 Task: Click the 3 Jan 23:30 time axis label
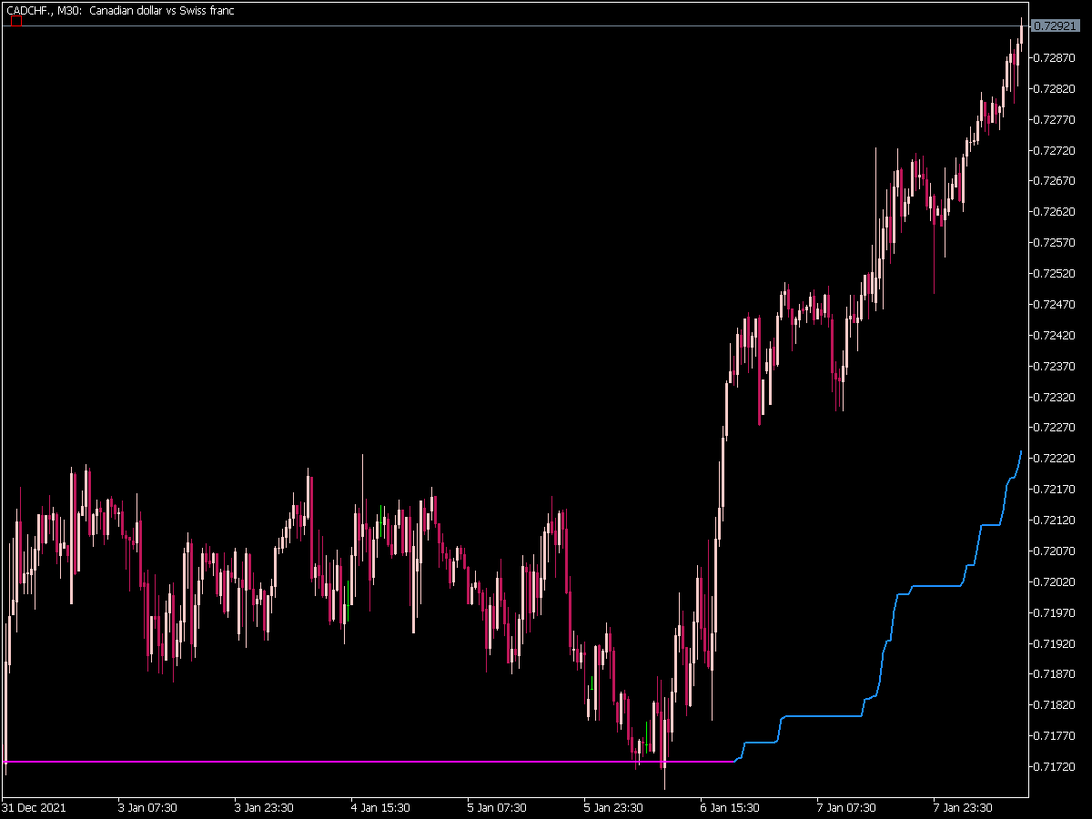(264, 807)
